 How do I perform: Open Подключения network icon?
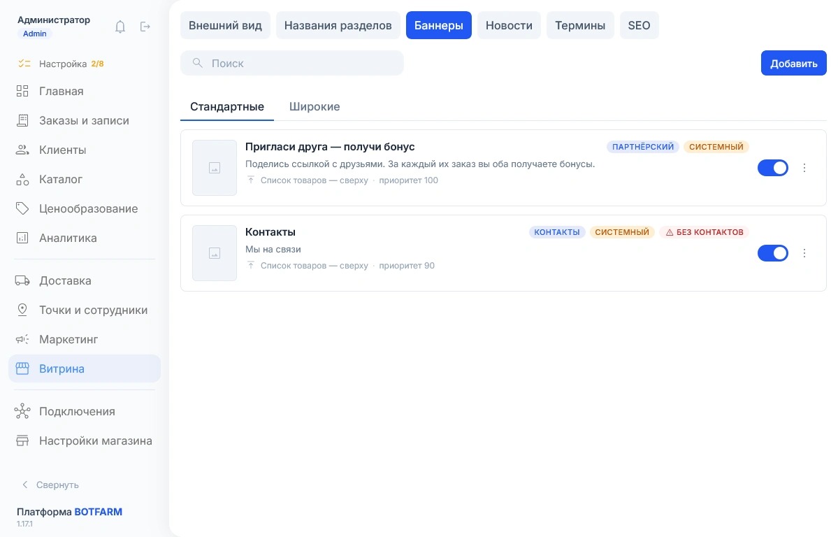[x=22, y=411]
